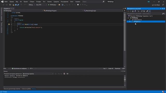The image size is (166, 93).
Task: Open the MLMyApp project navigation dropdown
Action: click(23, 11)
